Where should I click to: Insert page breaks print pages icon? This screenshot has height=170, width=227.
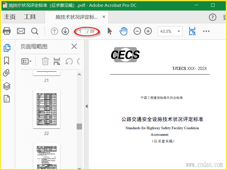[57, 61]
